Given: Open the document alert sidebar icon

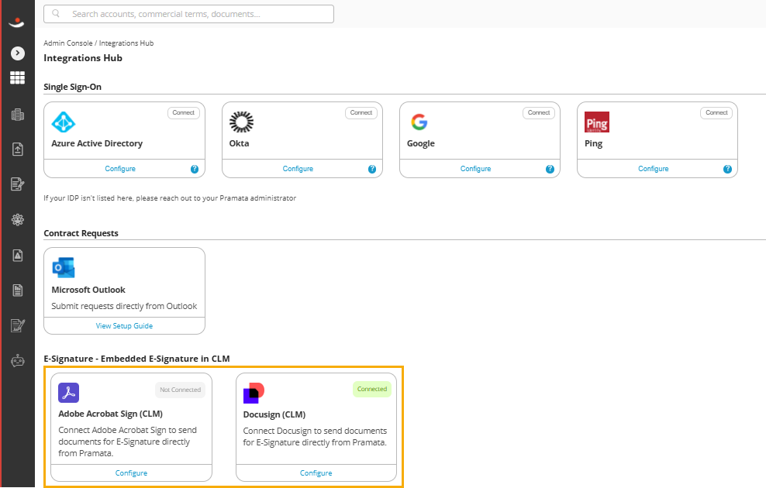Looking at the screenshot, I should pos(18,255).
